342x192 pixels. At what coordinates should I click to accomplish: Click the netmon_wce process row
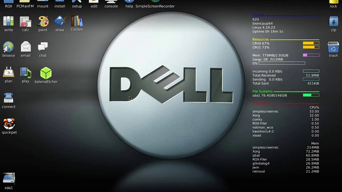pyautogui.click(x=286, y=127)
